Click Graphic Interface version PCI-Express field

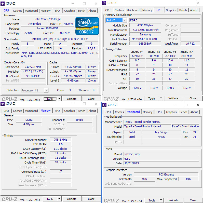tap(166, 174)
